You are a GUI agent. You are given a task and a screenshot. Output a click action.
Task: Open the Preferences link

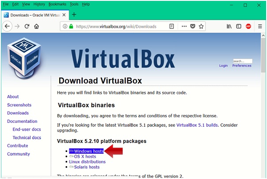(x=242, y=66)
